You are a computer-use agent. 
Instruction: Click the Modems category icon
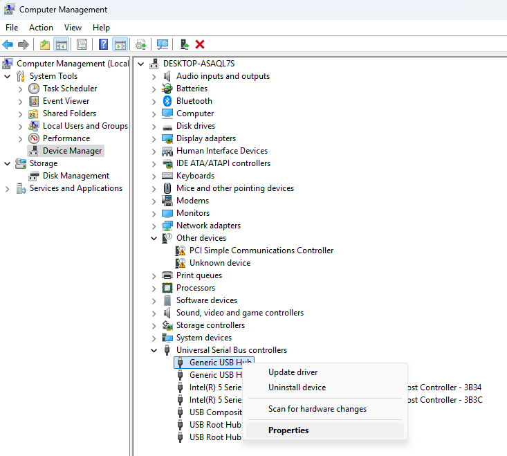click(167, 201)
